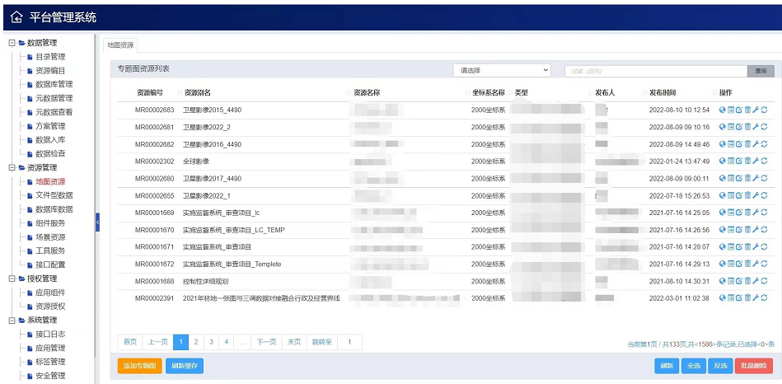
Task: Click 首页 pagination button
Action: tap(130, 342)
